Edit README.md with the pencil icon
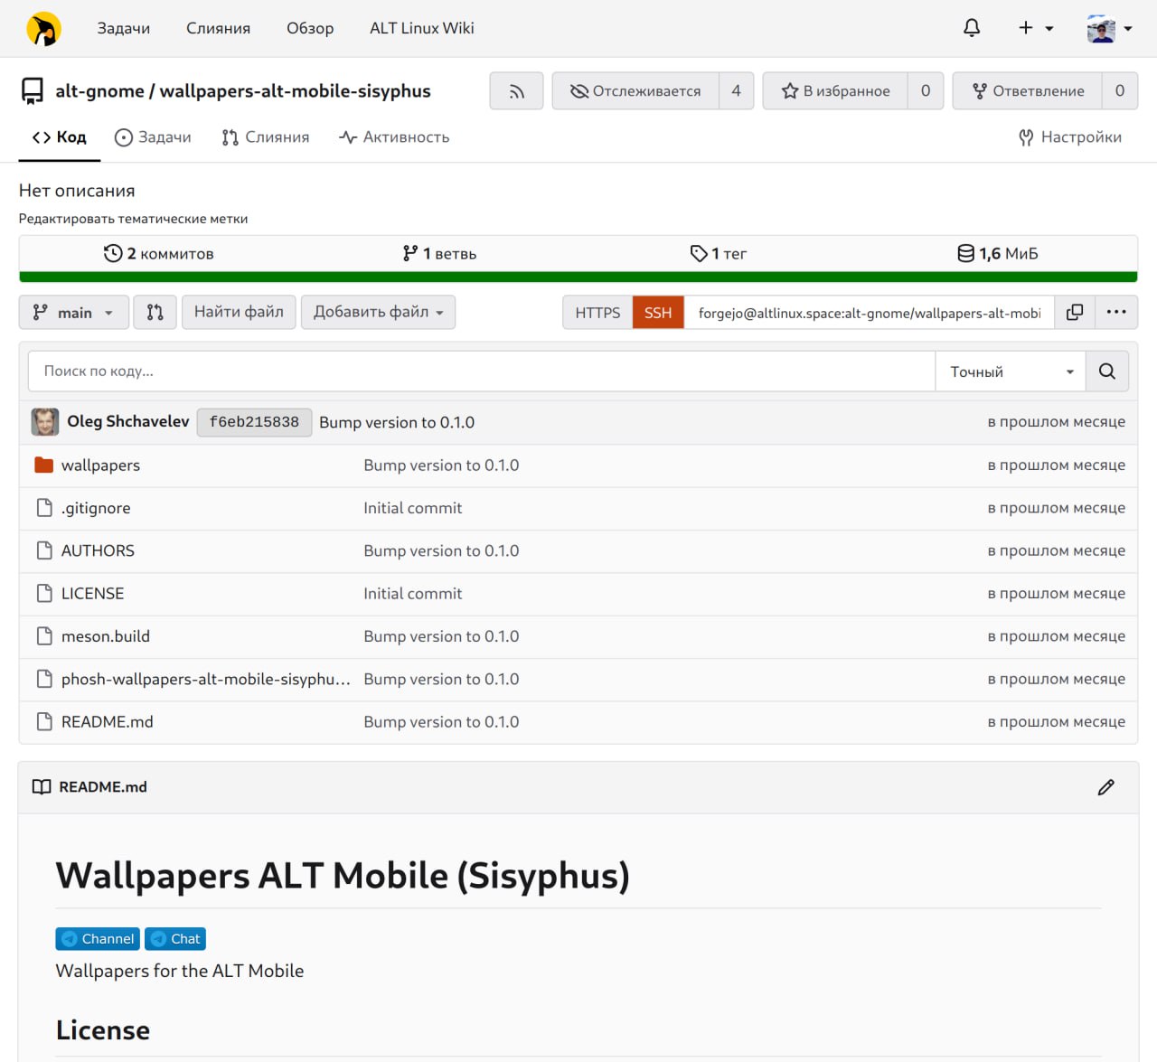Image resolution: width=1157 pixels, height=1062 pixels. 1105,787
